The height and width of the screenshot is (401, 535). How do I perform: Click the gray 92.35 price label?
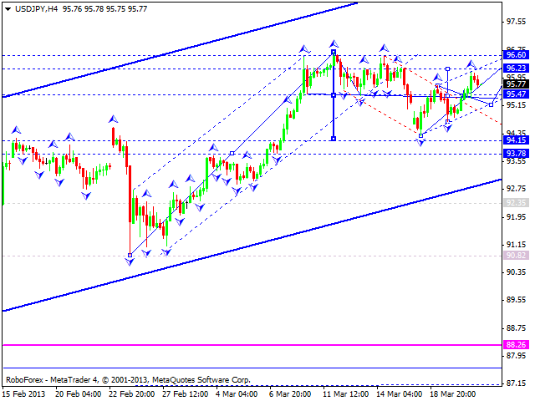click(516, 202)
